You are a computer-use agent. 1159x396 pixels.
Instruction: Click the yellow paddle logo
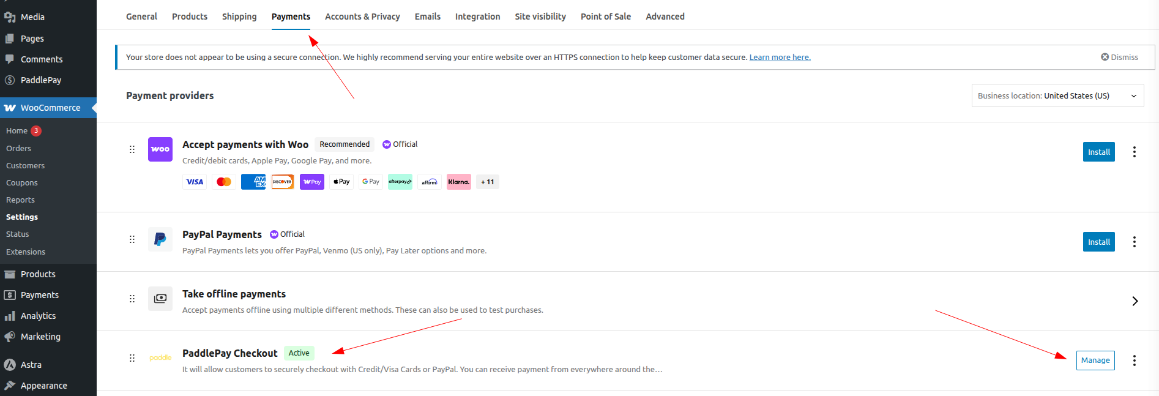160,358
